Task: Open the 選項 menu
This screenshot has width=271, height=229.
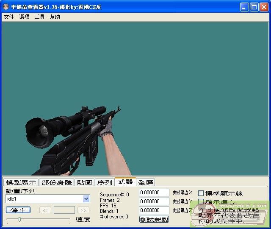Action: [24, 17]
